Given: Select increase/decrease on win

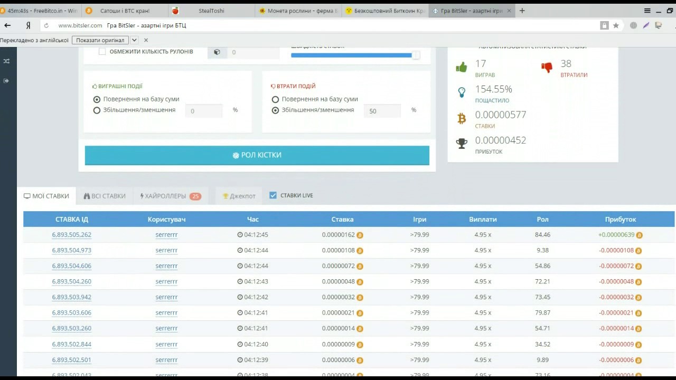Looking at the screenshot, I should click(x=97, y=110).
